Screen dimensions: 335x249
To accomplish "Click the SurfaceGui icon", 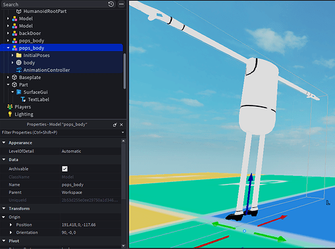I will 19,92.
